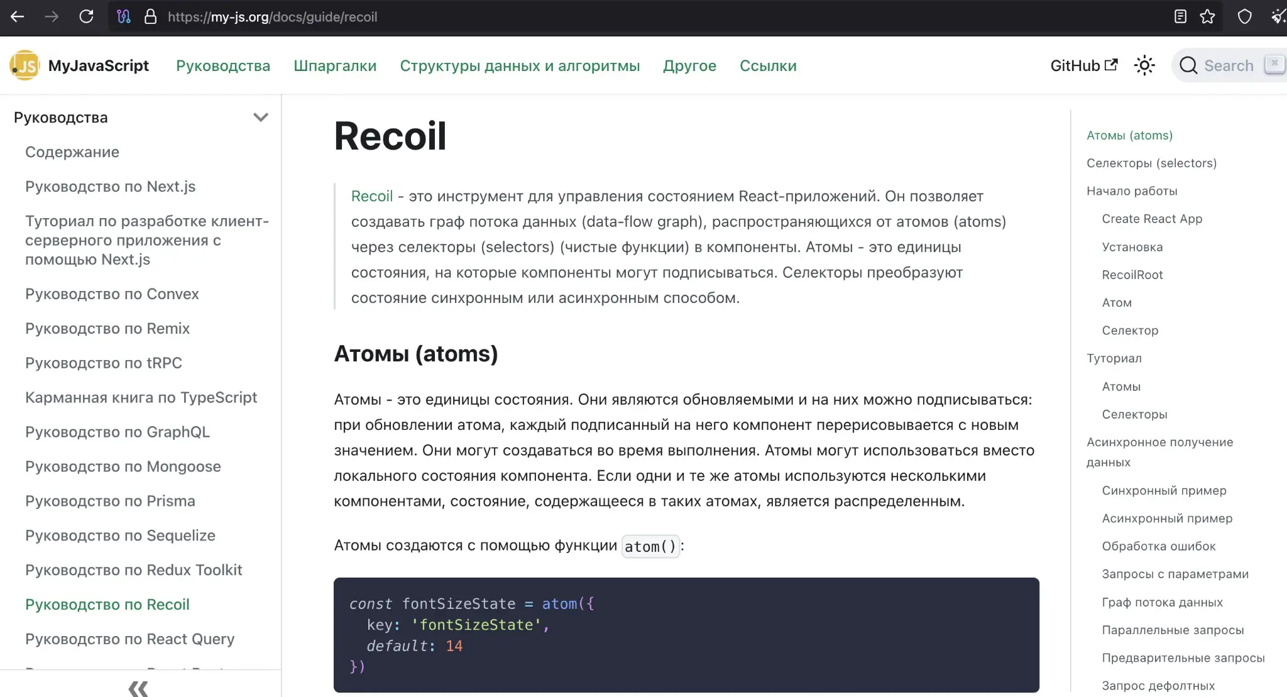Screen dimensions: 1287x697
Task: Jump to Запросы с параметрами section
Action: click(x=1175, y=574)
